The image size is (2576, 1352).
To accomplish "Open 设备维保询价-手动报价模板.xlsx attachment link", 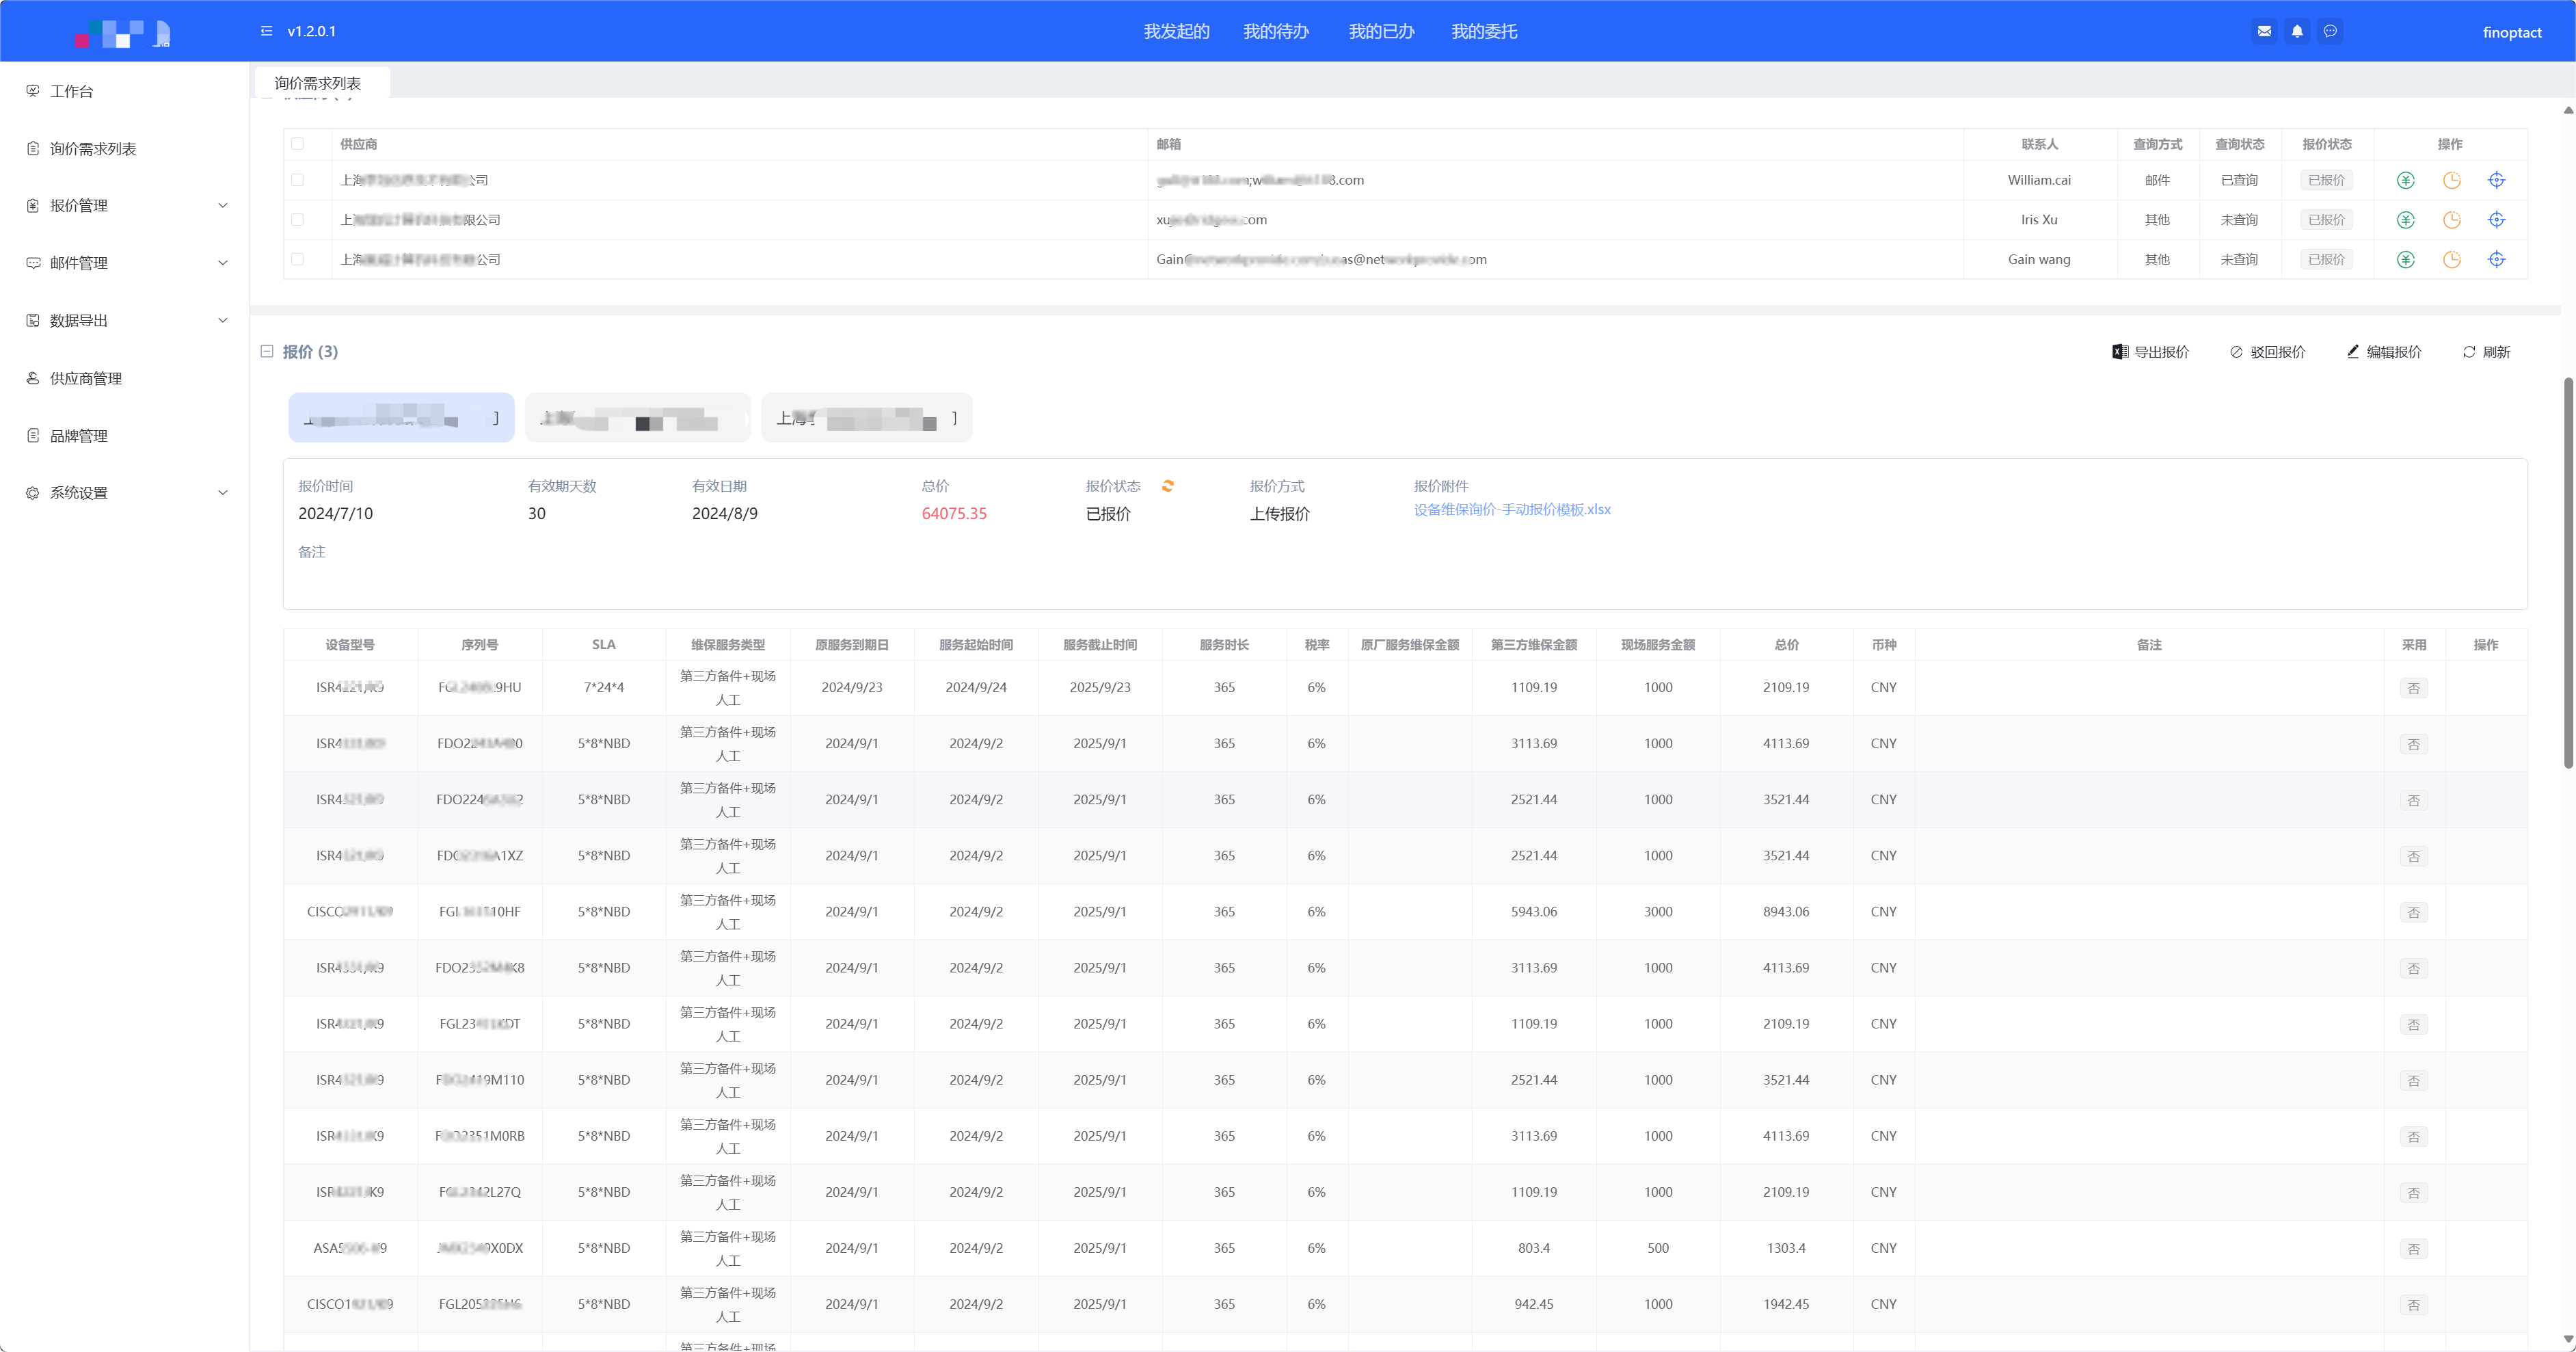I will (1511, 510).
